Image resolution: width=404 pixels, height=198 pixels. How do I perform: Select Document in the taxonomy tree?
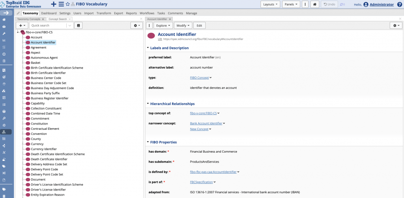(38, 179)
